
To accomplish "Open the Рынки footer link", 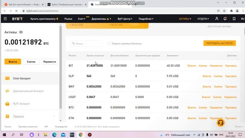I will [x=8, y=127].
